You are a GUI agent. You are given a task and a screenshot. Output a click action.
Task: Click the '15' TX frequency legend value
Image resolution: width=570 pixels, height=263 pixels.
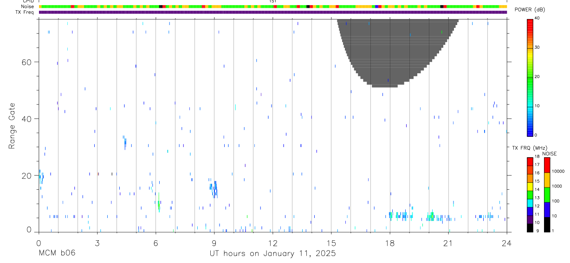point(537,181)
